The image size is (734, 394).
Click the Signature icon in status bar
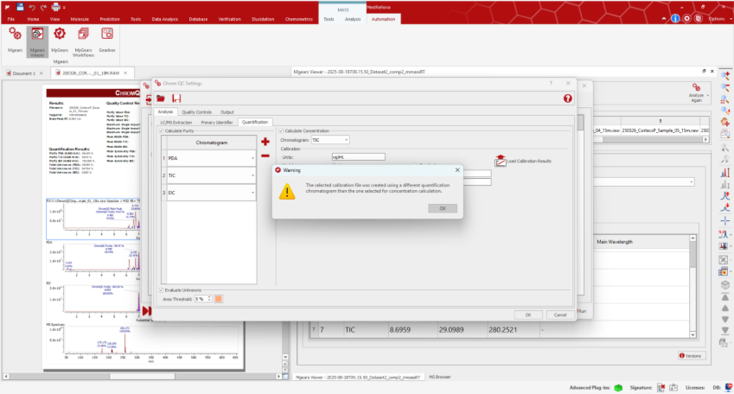[x=661, y=387]
